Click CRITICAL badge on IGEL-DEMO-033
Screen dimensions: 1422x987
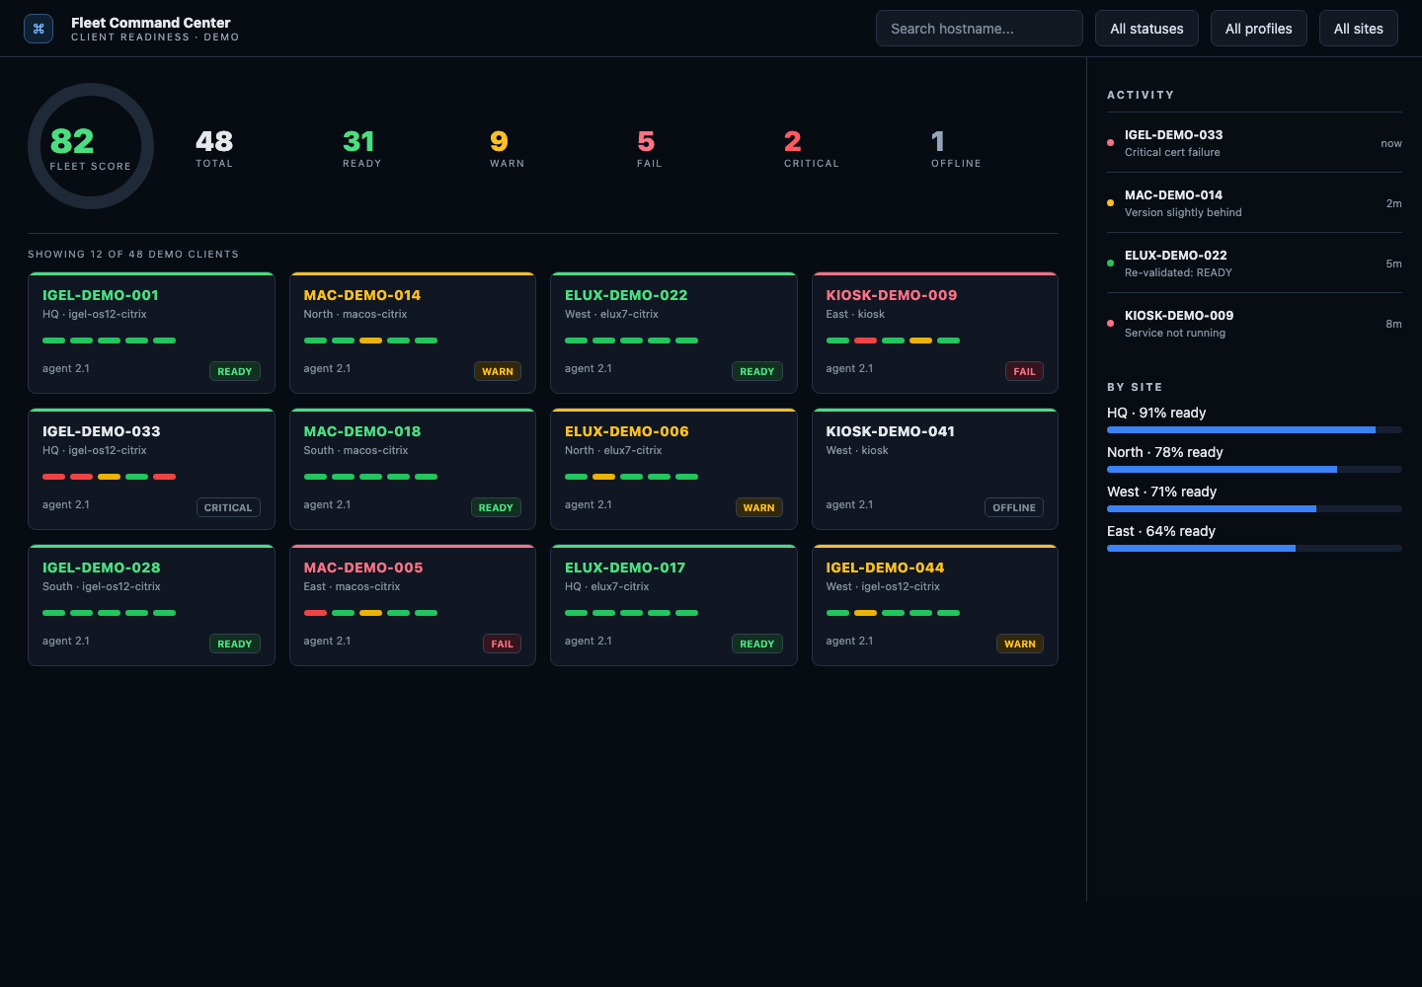(228, 507)
